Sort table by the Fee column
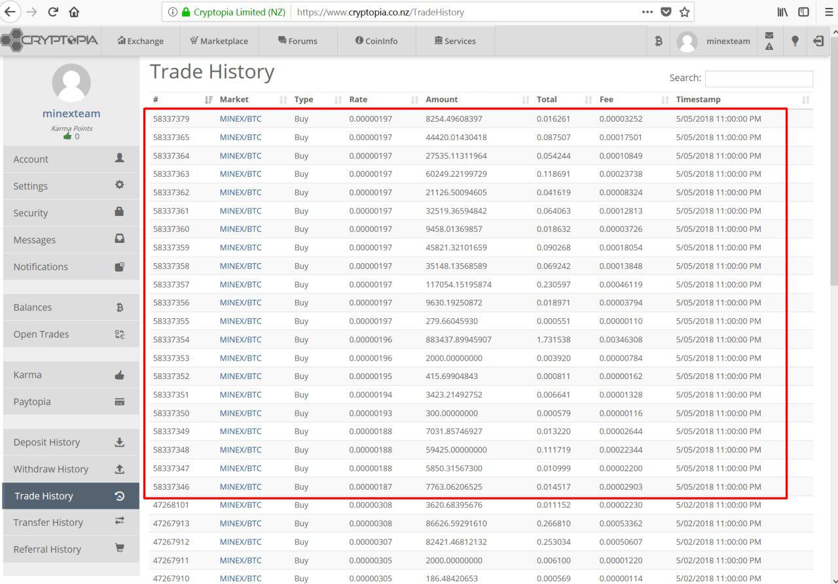 [634, 100]
